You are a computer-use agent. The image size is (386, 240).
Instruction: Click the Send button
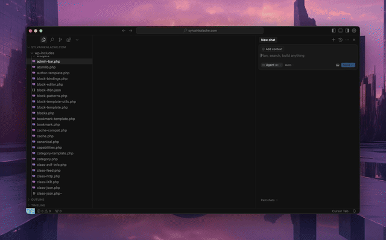(348, 65)
